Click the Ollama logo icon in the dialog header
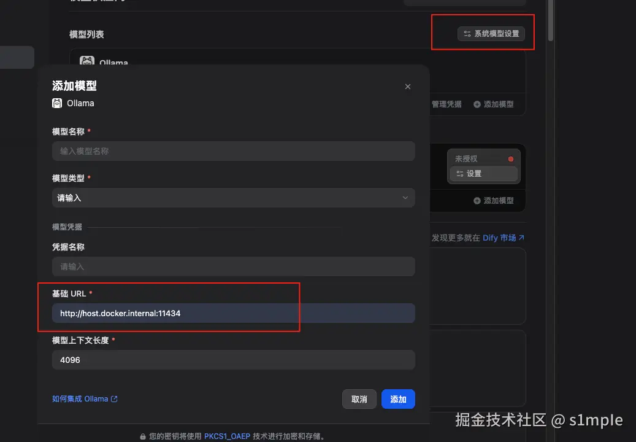The height and width of the screenshot is (442, 636). pyautogui.click(x=57, y=103)
